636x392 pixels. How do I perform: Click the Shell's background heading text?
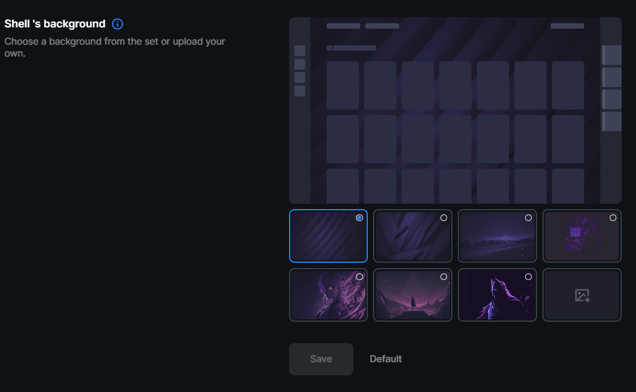coord(55,24)
